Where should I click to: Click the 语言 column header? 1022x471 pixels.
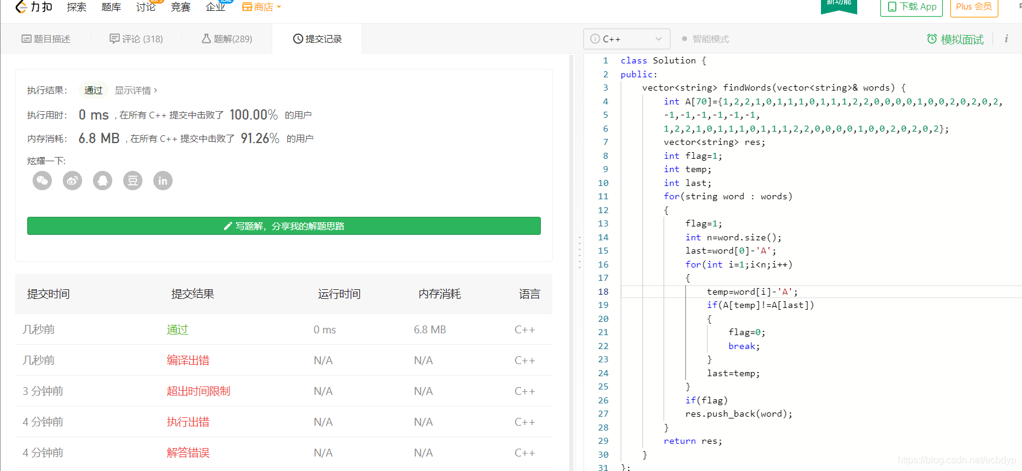pyautogui.click(x=529, y=294)
